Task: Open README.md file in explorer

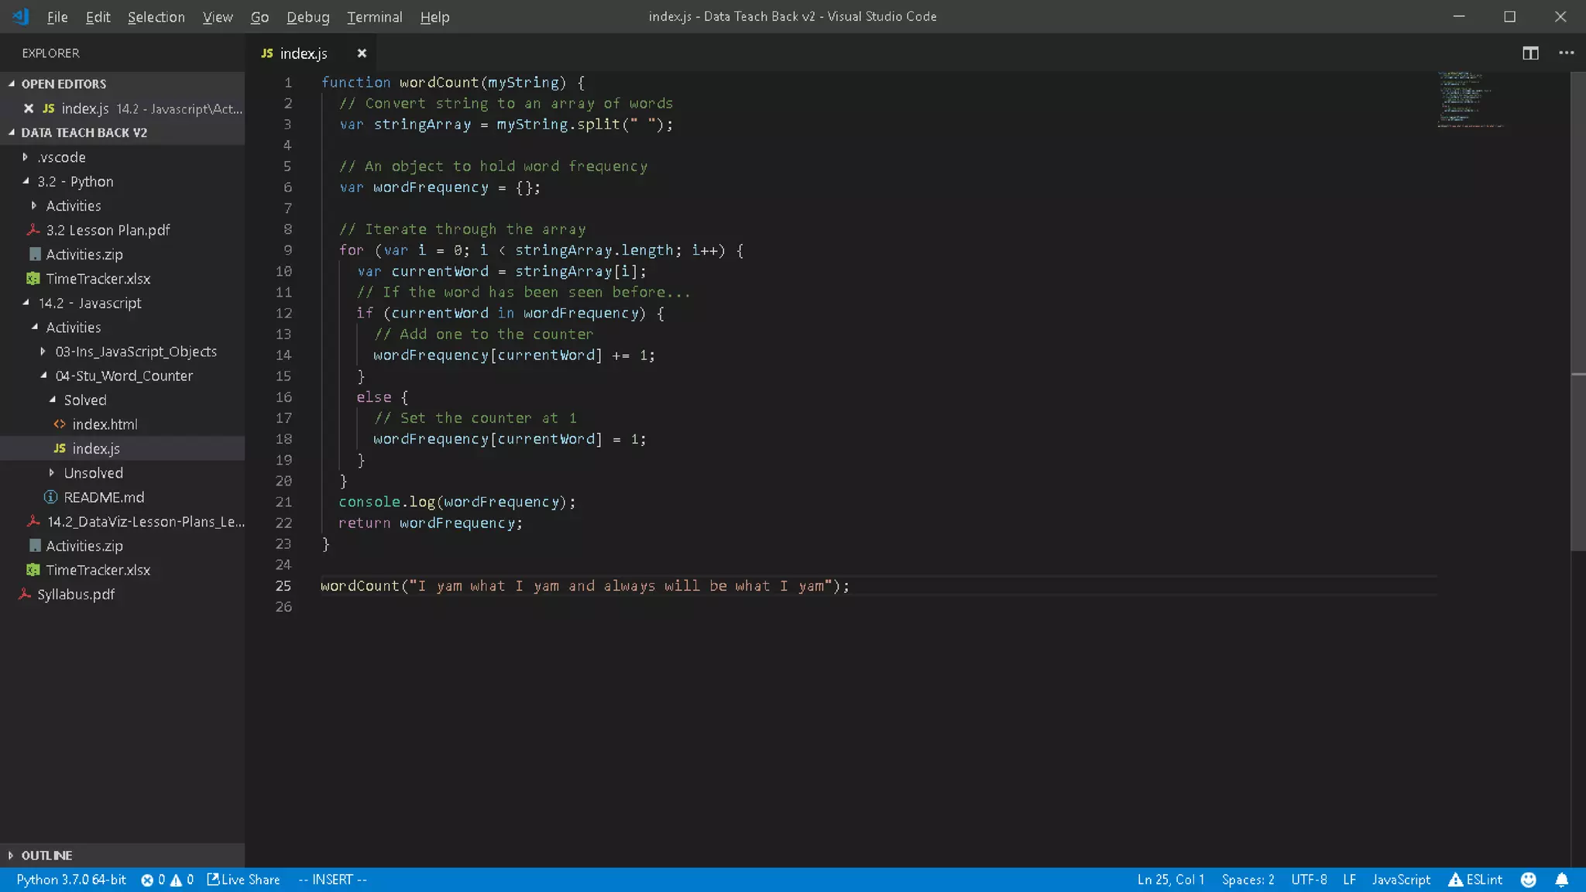Action: [104, 497]
